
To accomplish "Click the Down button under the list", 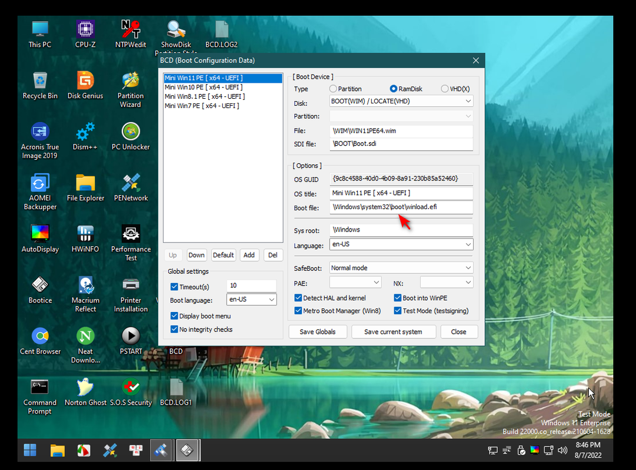I will click(x=197, y=255).
